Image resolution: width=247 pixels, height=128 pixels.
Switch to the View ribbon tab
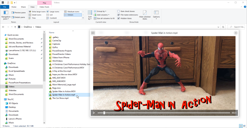click(x=32, y=7)
